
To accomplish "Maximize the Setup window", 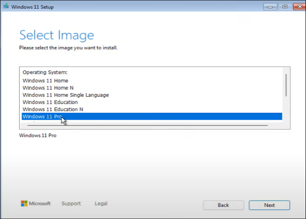I will click(x=285, y=7).
